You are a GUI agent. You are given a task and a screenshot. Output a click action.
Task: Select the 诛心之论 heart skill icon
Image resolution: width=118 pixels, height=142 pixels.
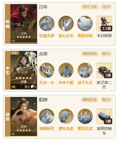66,24
